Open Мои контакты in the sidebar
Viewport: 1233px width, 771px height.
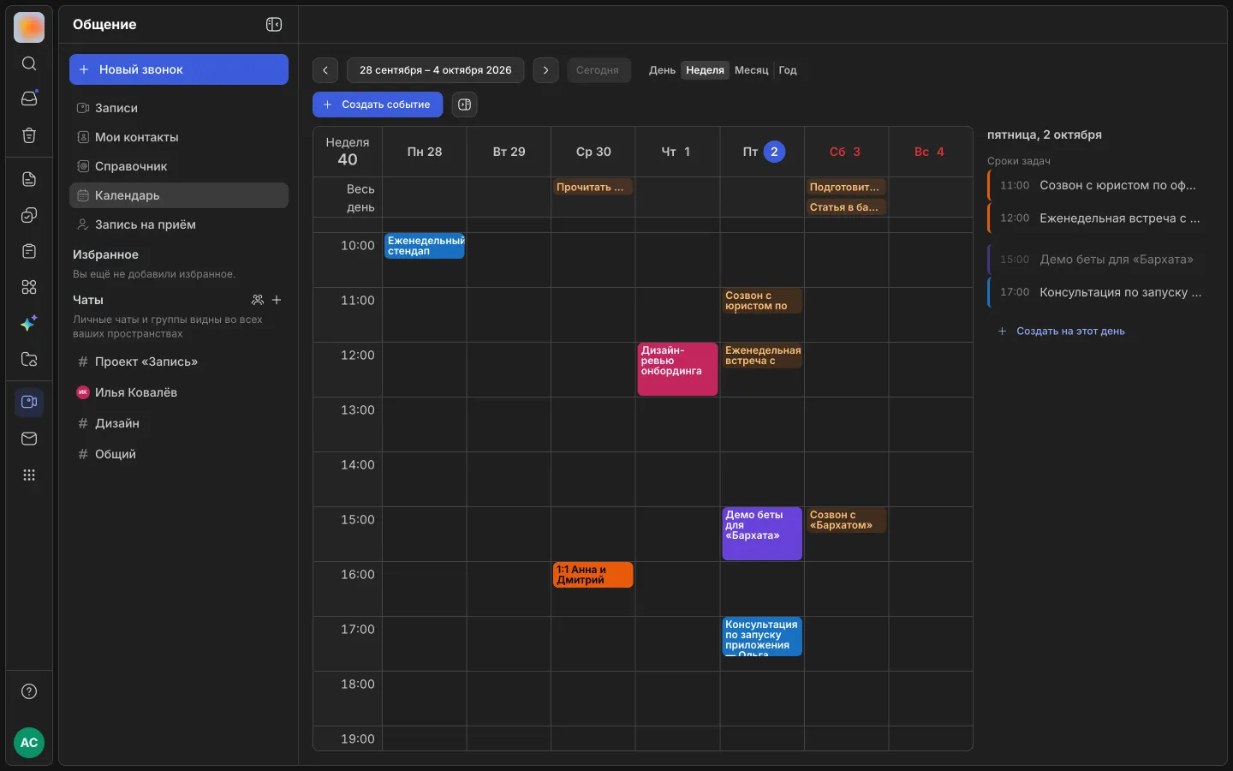click(x=179, y=137)
